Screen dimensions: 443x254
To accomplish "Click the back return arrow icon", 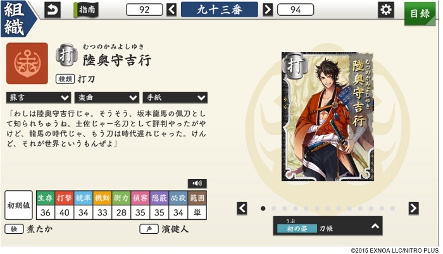I will pyautogui.click(x=53, y=9).
